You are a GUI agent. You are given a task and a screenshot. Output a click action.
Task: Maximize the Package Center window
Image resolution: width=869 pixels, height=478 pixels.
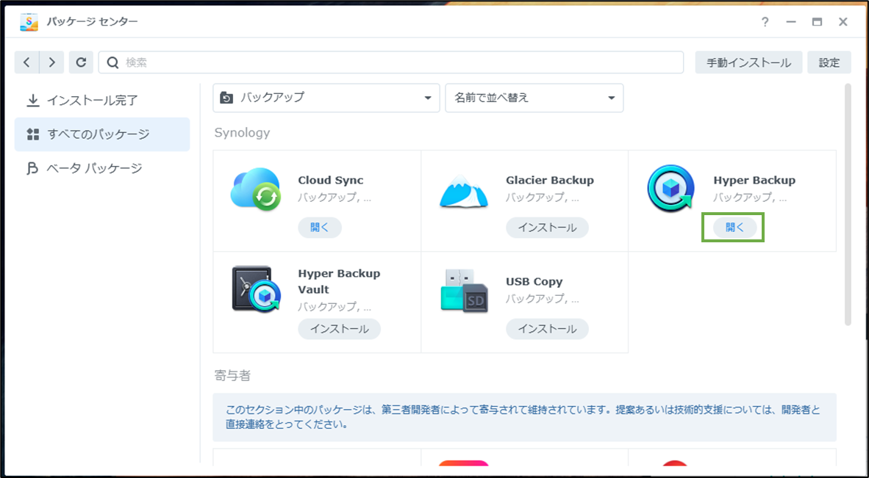[x=817, y=22]
